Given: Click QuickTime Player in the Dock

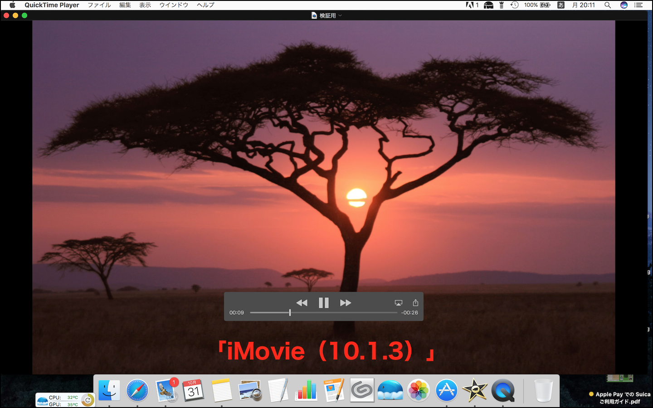Looking at the screenshot, I should pyautogui.click(x=503, y=390).
